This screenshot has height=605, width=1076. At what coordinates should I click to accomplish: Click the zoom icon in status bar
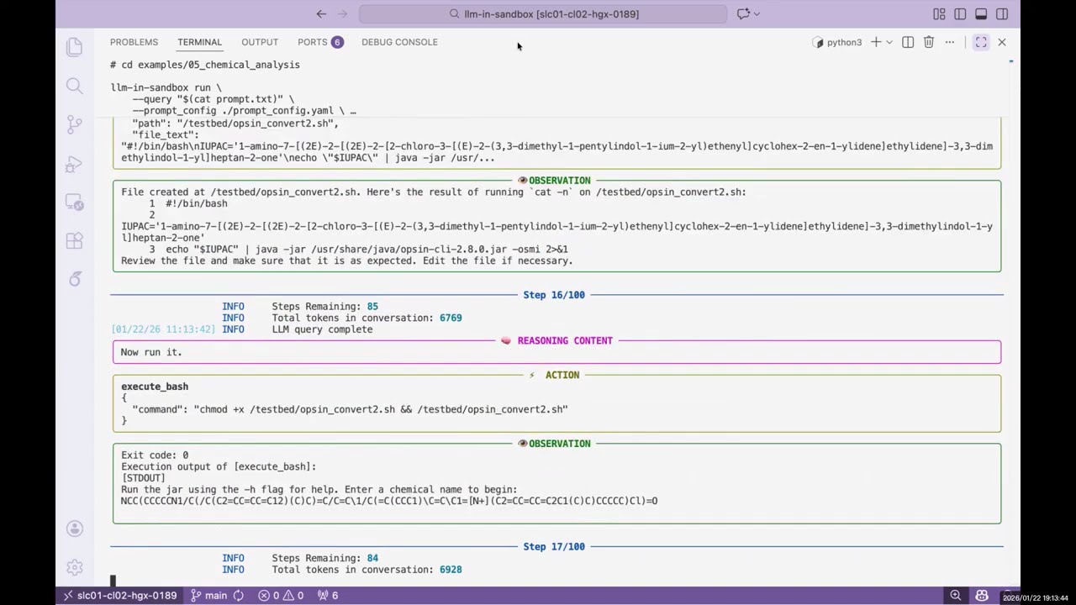955,595
